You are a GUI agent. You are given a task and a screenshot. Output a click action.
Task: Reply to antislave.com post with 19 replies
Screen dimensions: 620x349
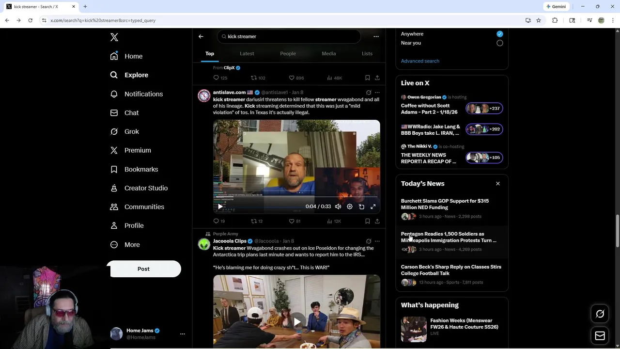[219, 221]
